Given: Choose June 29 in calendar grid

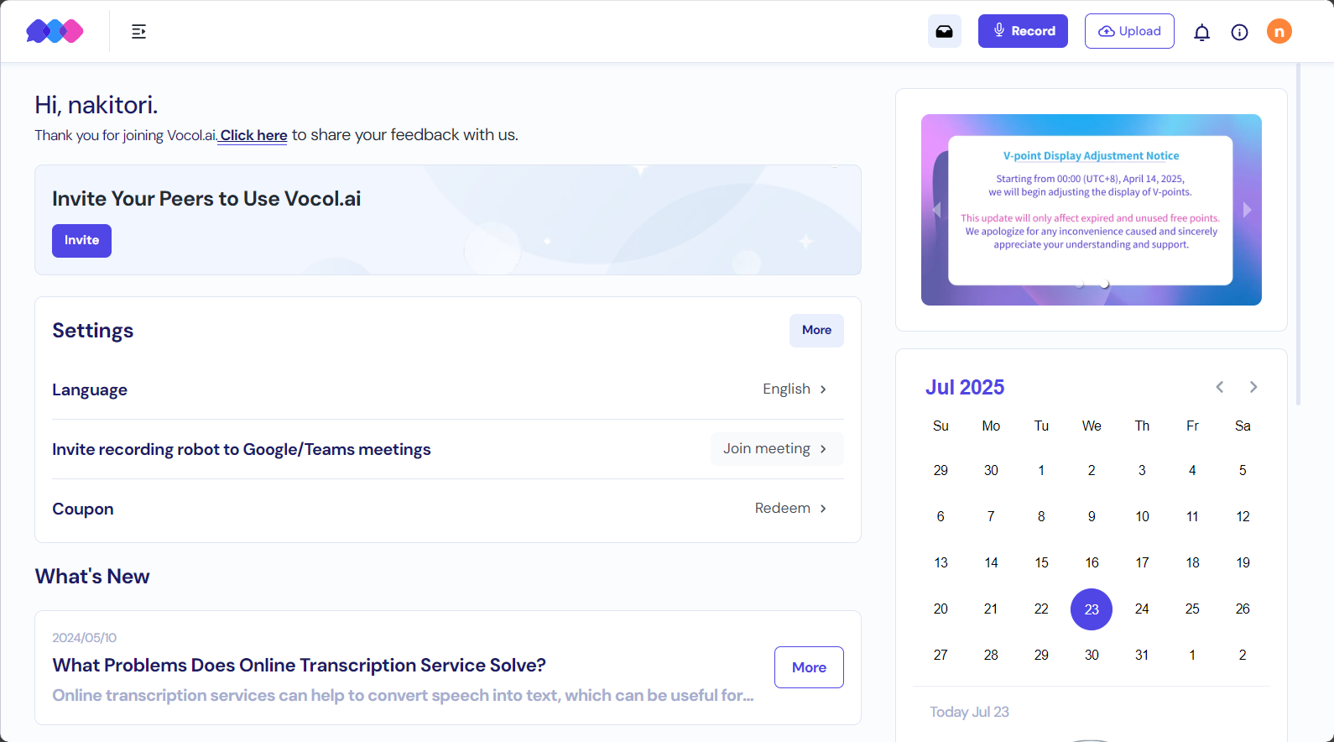Looking at the screenshot, I should tap(941, 471).
